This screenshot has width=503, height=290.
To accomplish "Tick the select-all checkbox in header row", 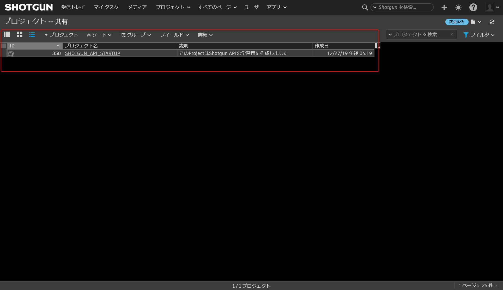I will click(x=4, y=46).
